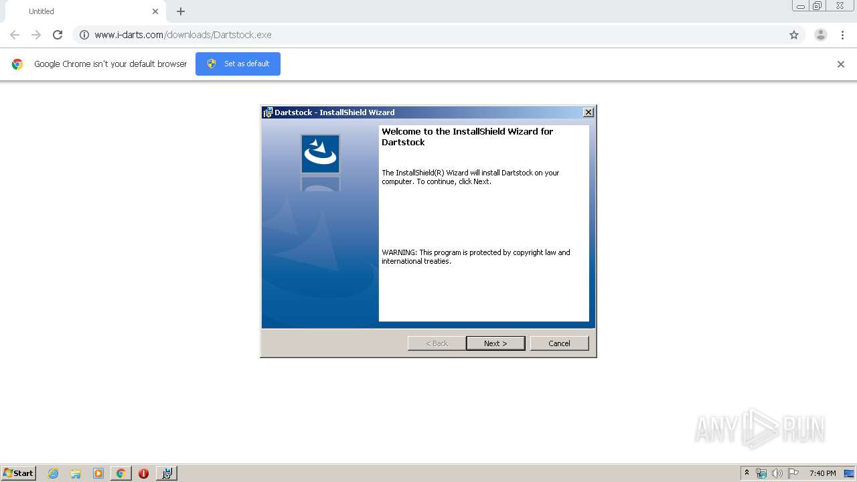Click the red Opera icon in taskbar
Screen dimensions: 857x482
(x=143, y=473)
